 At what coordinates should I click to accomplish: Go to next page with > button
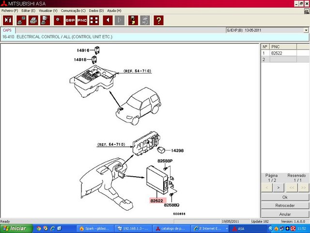[279, 188]
